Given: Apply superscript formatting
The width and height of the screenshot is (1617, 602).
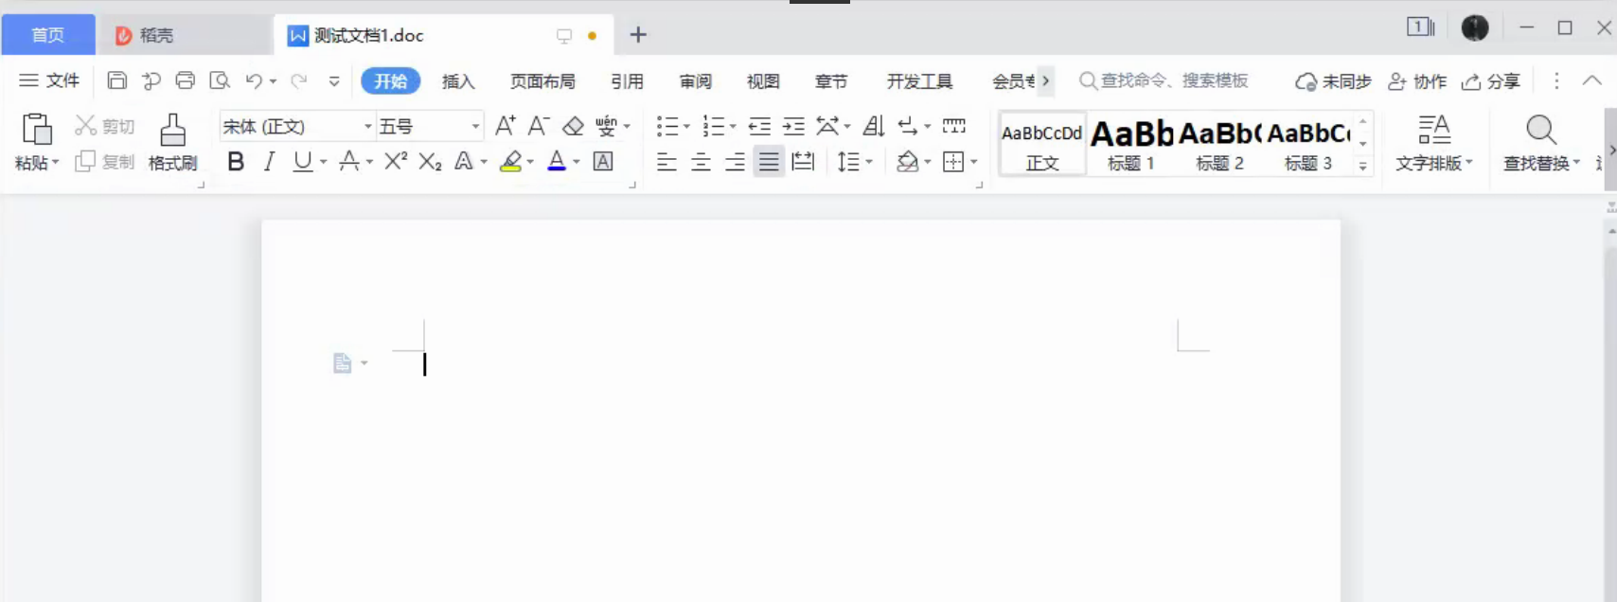Looking at the screenshot, I should coord(396,162).
